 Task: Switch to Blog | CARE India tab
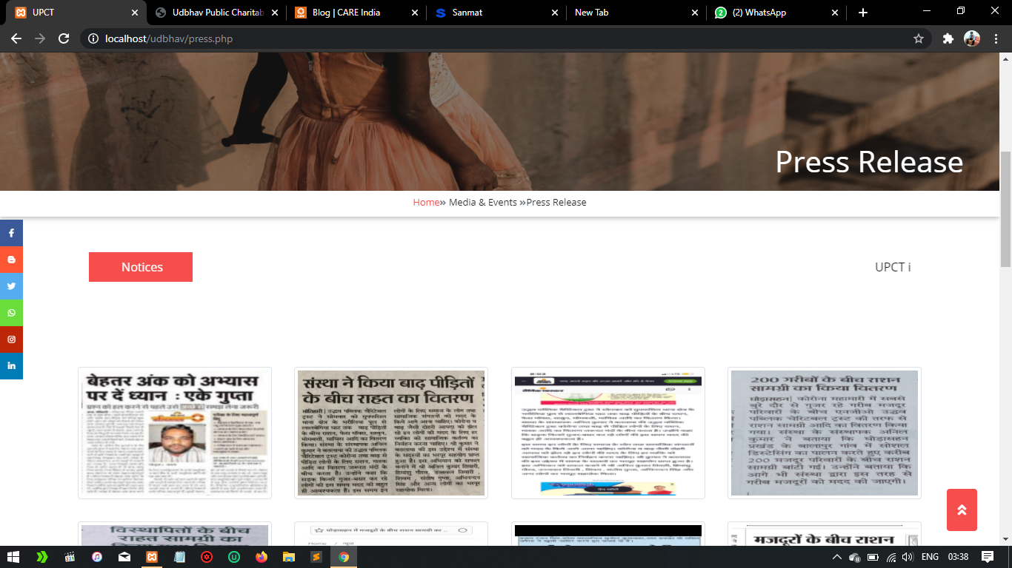tap(356, 13)
